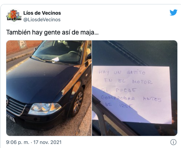The height and width of the screenshot is (148, 181).
Task: Click 'ANTES' written on the note
Action: (x=152, y=99)
